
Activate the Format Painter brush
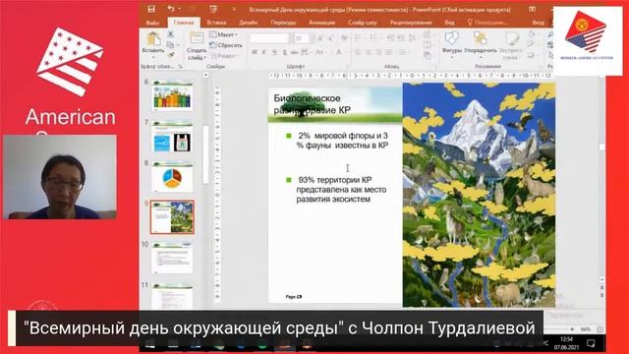(171, 55)
